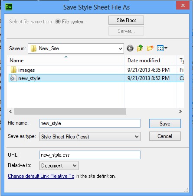
Task: Select the images folder icon
Action: pyautogui.click(x=13, y=70)
